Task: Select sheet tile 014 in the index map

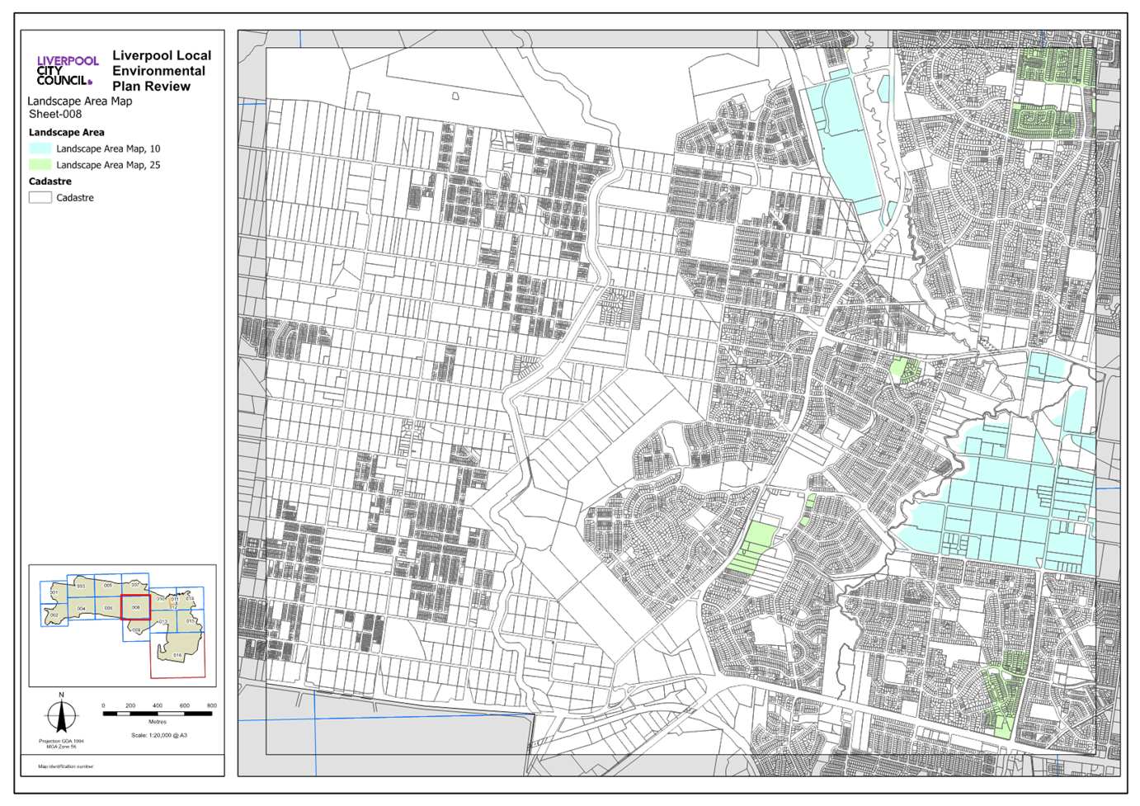Action: click(x=190, y=598)
